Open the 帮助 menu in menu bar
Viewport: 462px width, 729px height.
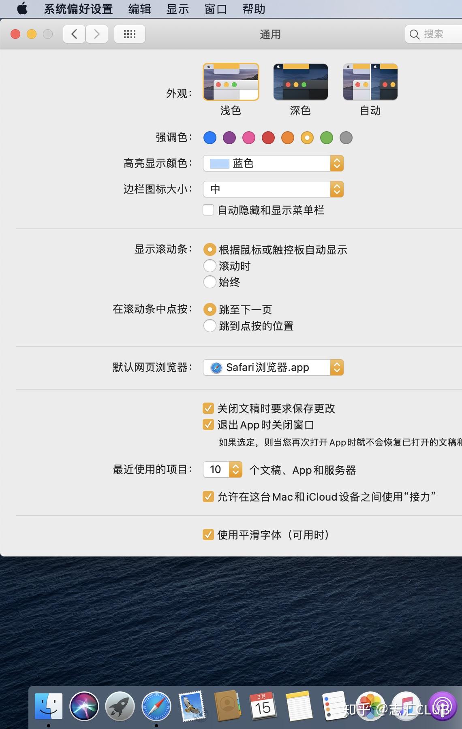point(254,9)
